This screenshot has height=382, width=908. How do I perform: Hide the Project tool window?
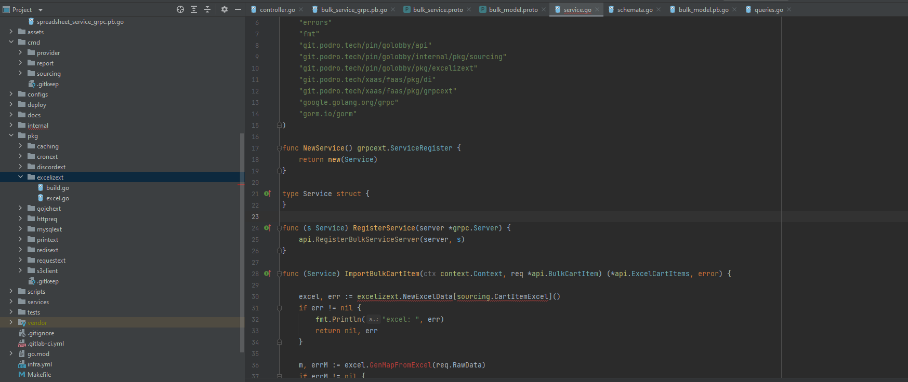point(238,9)
